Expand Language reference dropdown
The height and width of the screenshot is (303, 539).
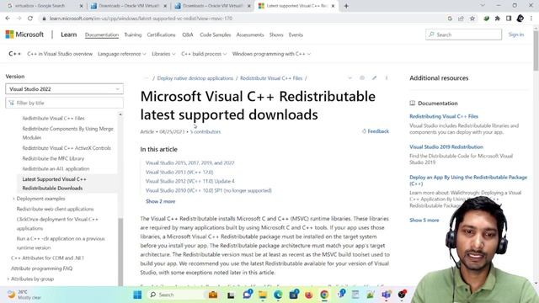121,54
